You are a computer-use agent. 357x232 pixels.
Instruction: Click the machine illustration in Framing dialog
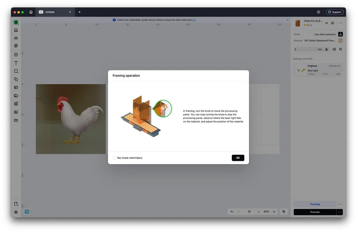pyautogui.click(x=146, y=116)
